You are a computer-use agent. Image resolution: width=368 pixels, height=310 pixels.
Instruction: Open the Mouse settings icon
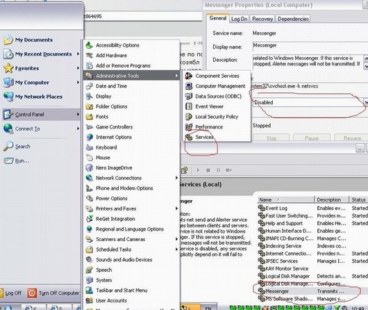tap(89, 158)
